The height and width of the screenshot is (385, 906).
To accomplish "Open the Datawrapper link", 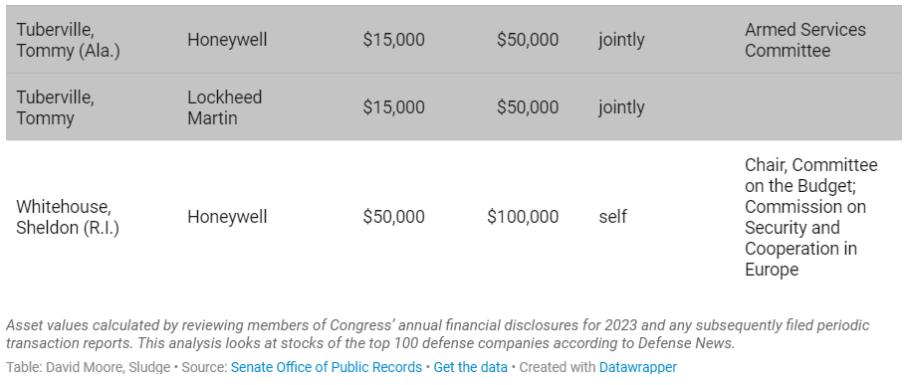I will point(638,367).
